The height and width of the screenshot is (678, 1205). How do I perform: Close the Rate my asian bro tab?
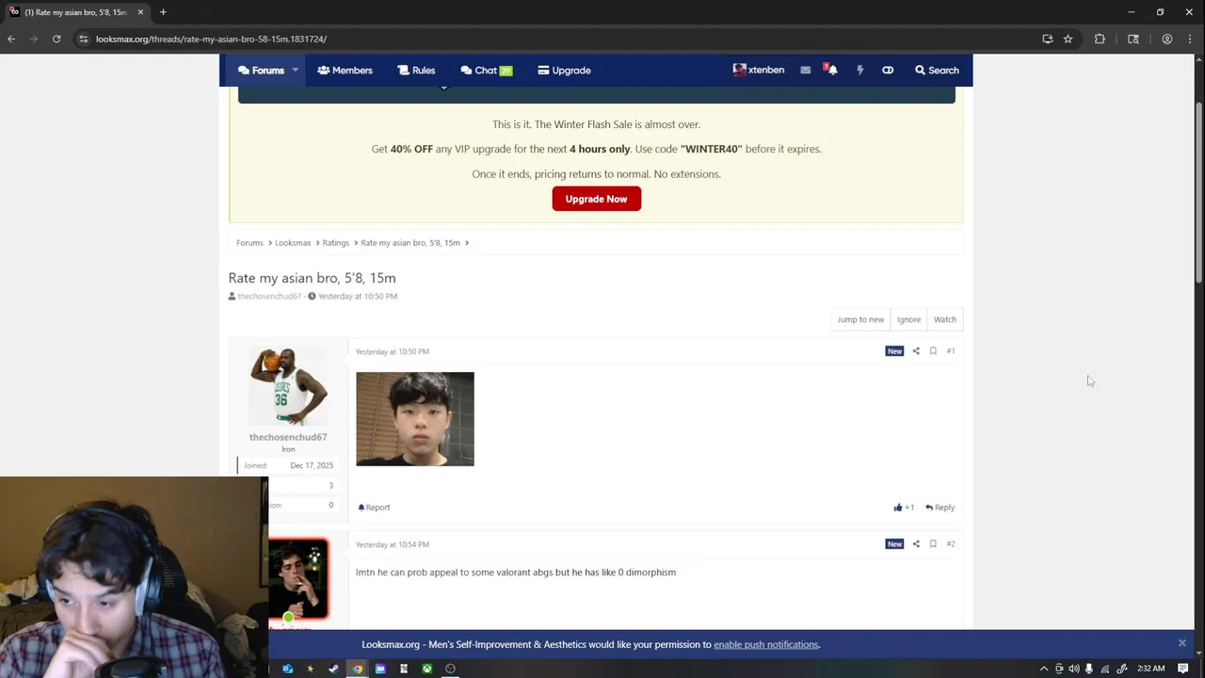pos(140,12)
